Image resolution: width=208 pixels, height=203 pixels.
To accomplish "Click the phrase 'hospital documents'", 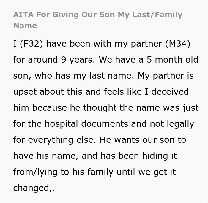I will (x=86, y=124).
